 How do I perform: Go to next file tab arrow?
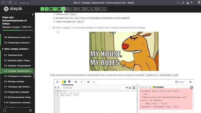click(x=58, y=88)
